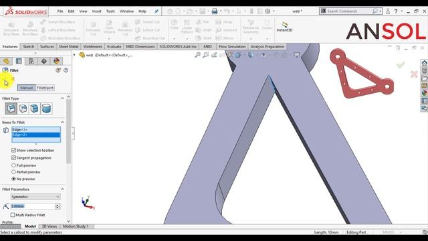Toggle Tangent propagation checkbox
This screenshot has height=241, width=428.
13,158
